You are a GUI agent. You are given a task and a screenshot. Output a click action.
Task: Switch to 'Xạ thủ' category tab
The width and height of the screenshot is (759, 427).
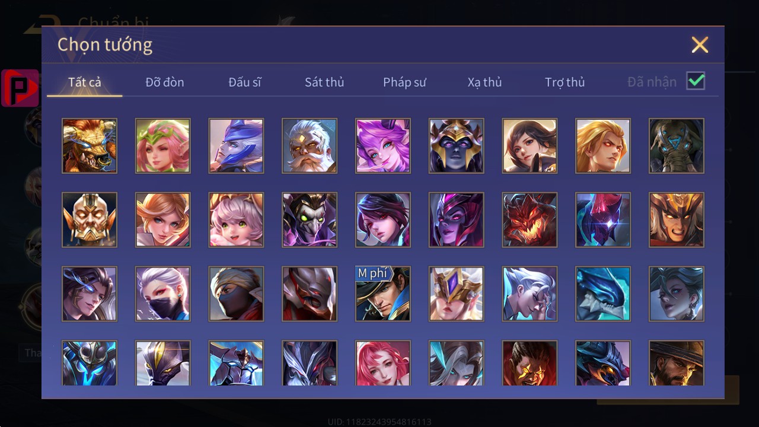tap(484, 82)
